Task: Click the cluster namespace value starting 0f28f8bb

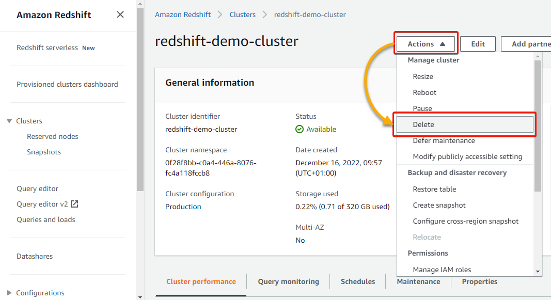Action: (211, 168)
